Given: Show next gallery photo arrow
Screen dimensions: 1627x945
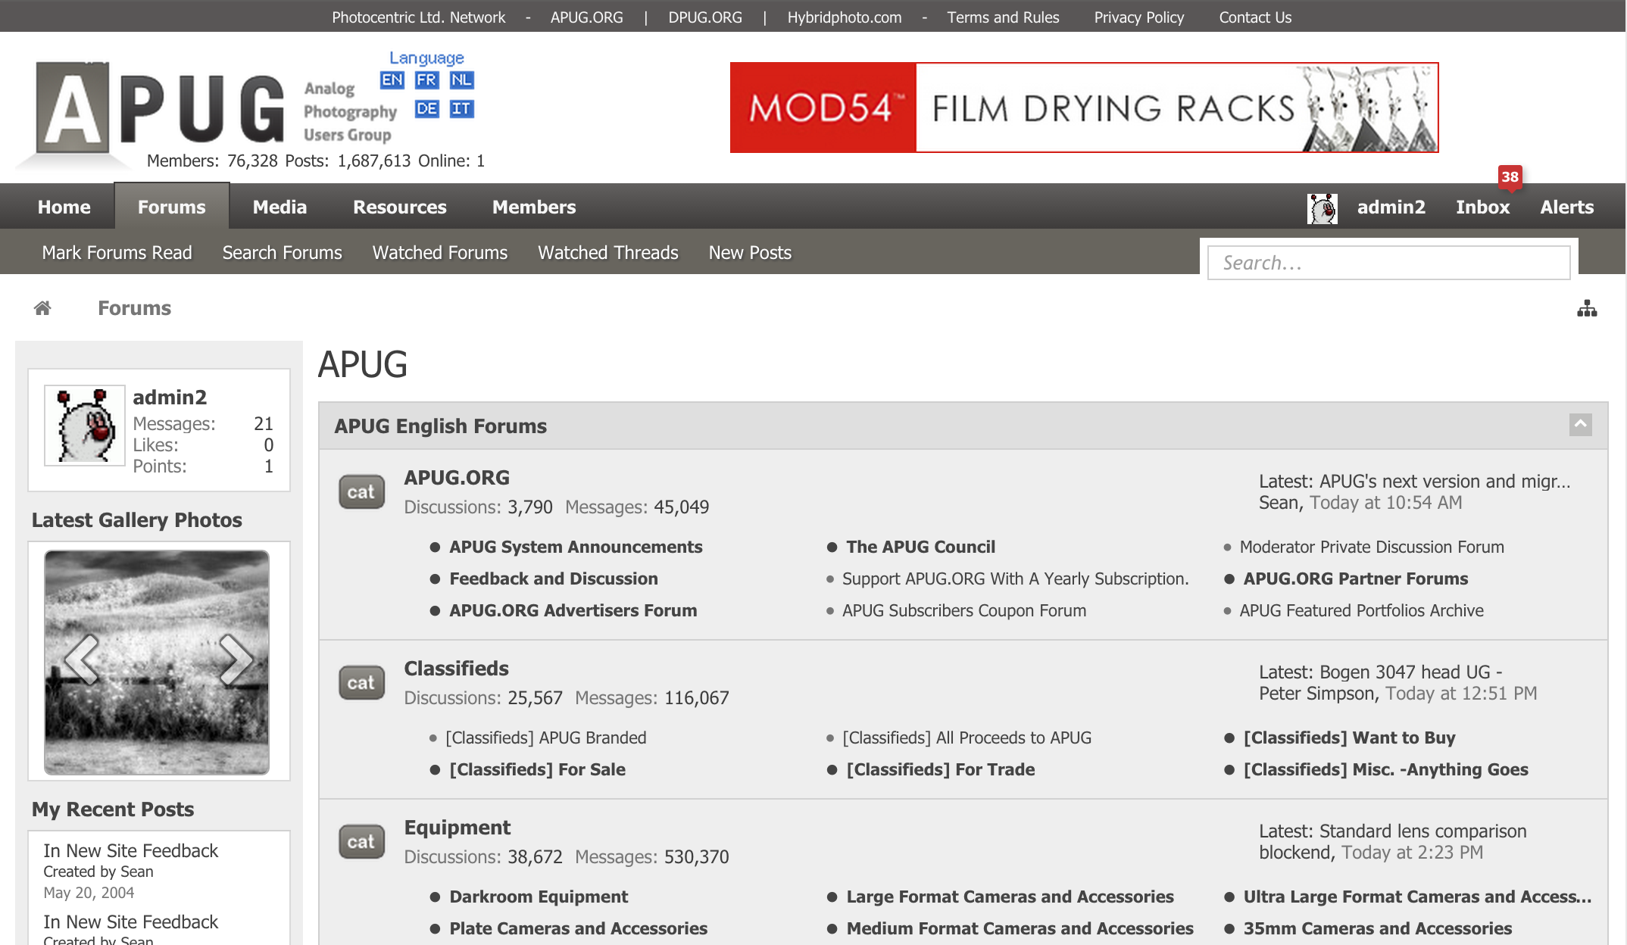Looking at the screenshot, I should tap(236, 660).
